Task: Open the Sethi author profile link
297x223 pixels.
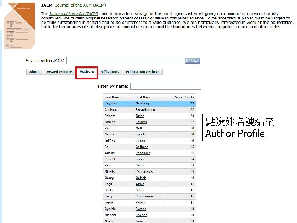Action: (139, 165)
